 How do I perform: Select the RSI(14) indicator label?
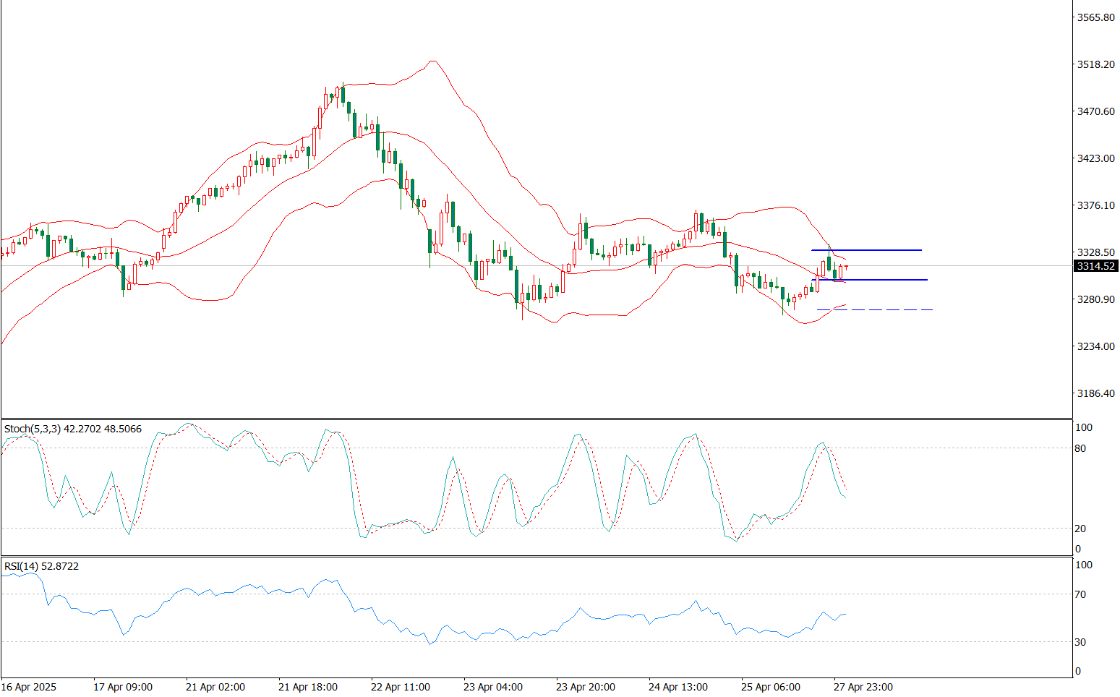click(41, 566)
